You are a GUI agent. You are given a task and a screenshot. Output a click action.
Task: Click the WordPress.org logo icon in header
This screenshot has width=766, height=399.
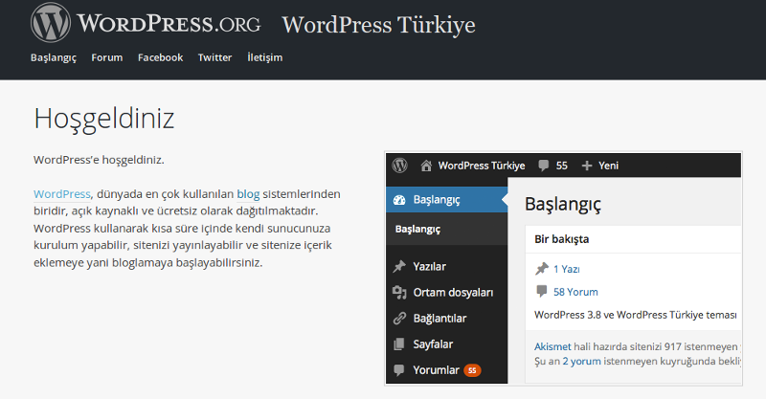tap(51, 22)
